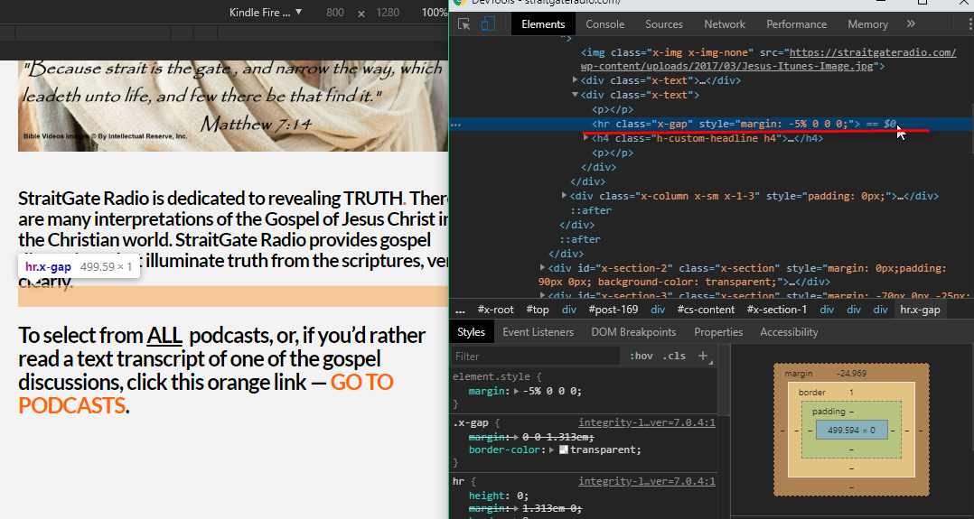
Task: Open integrity stylesheet link for .x-gap rule
Action: (x=647, y=422)
